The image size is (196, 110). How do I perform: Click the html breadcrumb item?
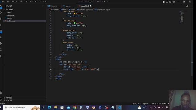tap(65, 10)
